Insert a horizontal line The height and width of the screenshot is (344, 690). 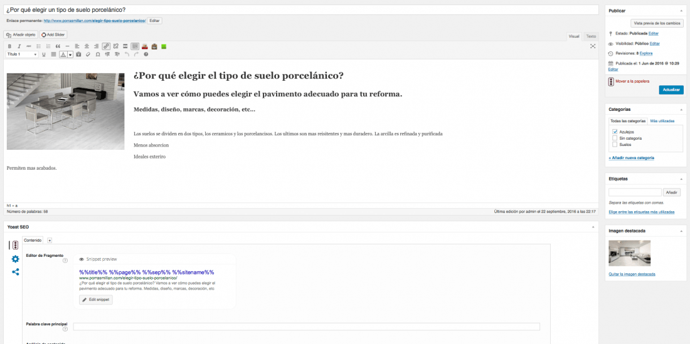[67, 46]
